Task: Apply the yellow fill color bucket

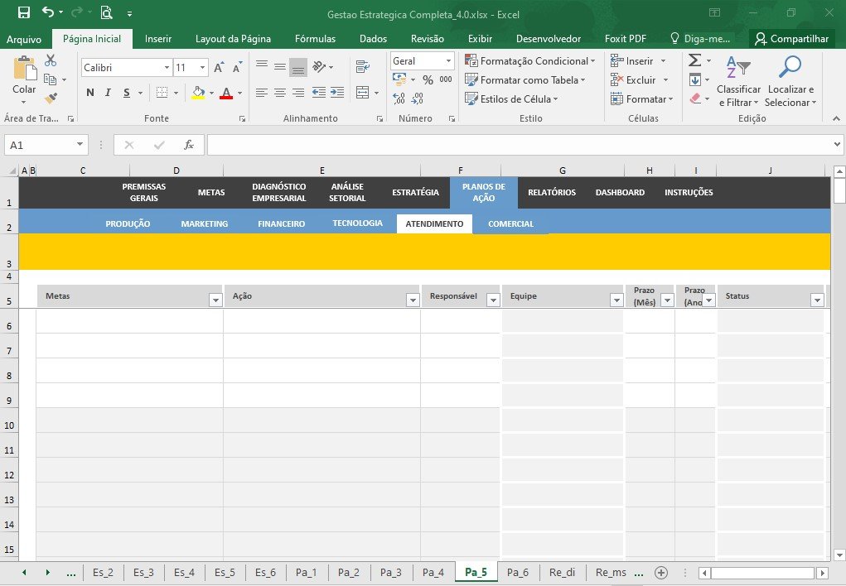Action: [x=199, y=92]
